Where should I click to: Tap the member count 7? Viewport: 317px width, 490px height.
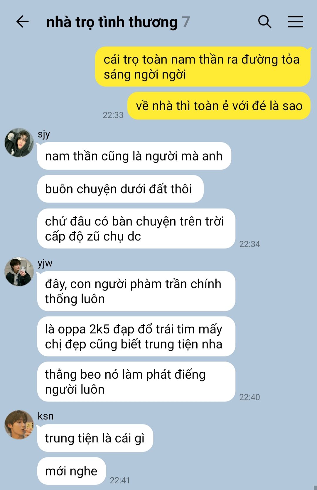(x=186, y=22)
